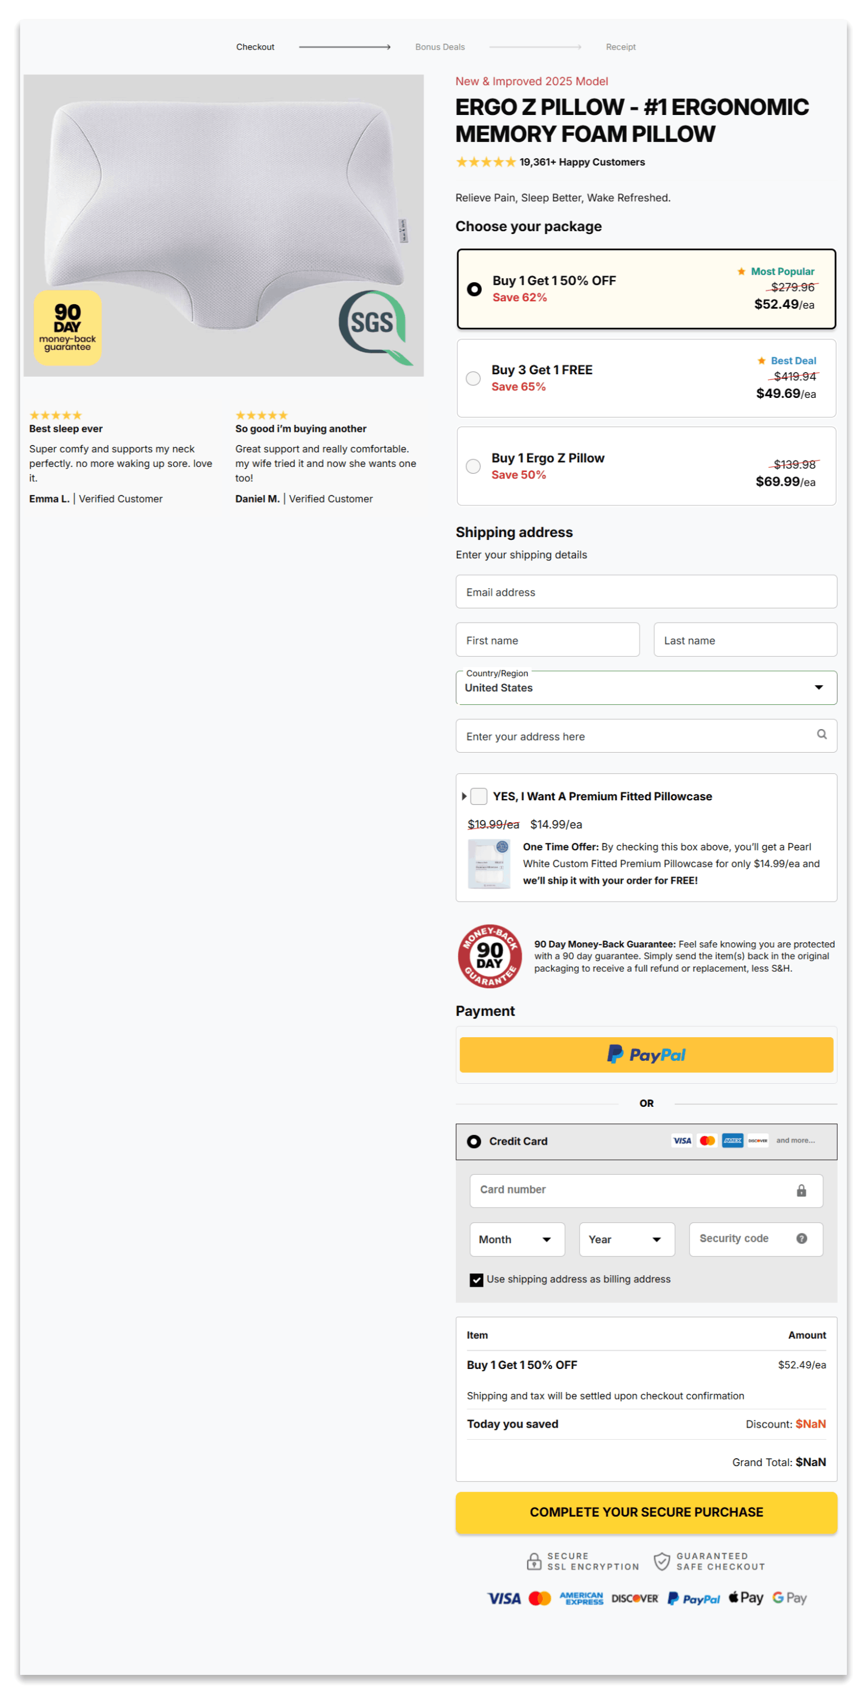Select the Buy 3 Get 1 FREE package radio
Screen dimensions: 867x1695
coord(473,378)
